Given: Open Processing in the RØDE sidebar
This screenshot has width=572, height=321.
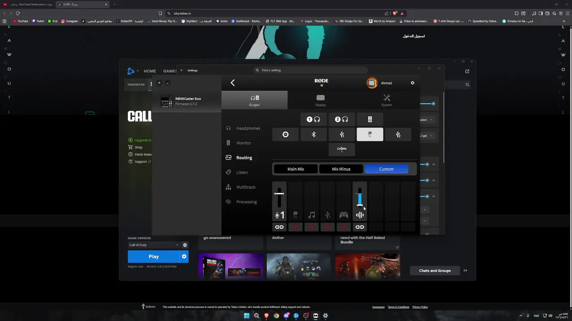Looking at the screenshot, I should 242,202.
